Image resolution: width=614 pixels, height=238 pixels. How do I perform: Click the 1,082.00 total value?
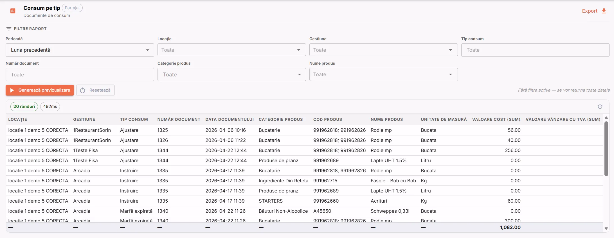[x=510, y=227]
